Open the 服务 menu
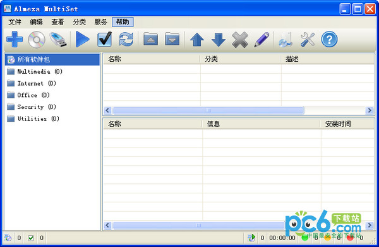Viewport: 379px width, 247px height. click(x=101, y=22)
